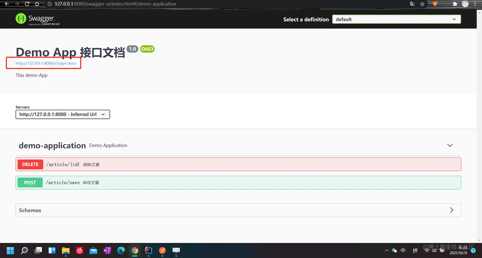482x258 pixels.
Task: Click the demo-application tag heading
Action: pyautogui.click(x=52, y=145)
